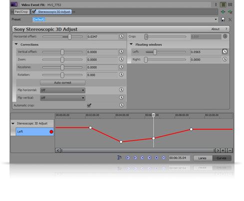The height and width of the screenshot is (201, 244).
Task: Switch to Curves view
Action: 222,158
